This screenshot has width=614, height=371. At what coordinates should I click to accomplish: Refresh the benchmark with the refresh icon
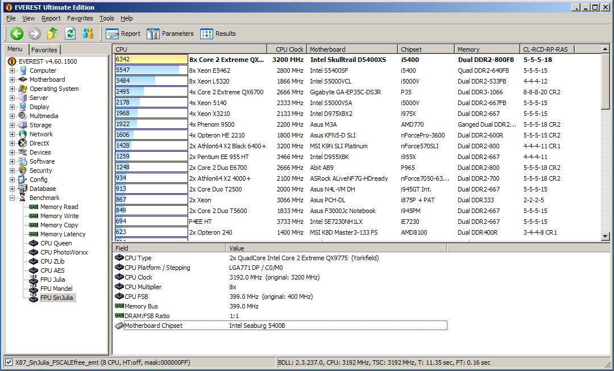(70, 34)
